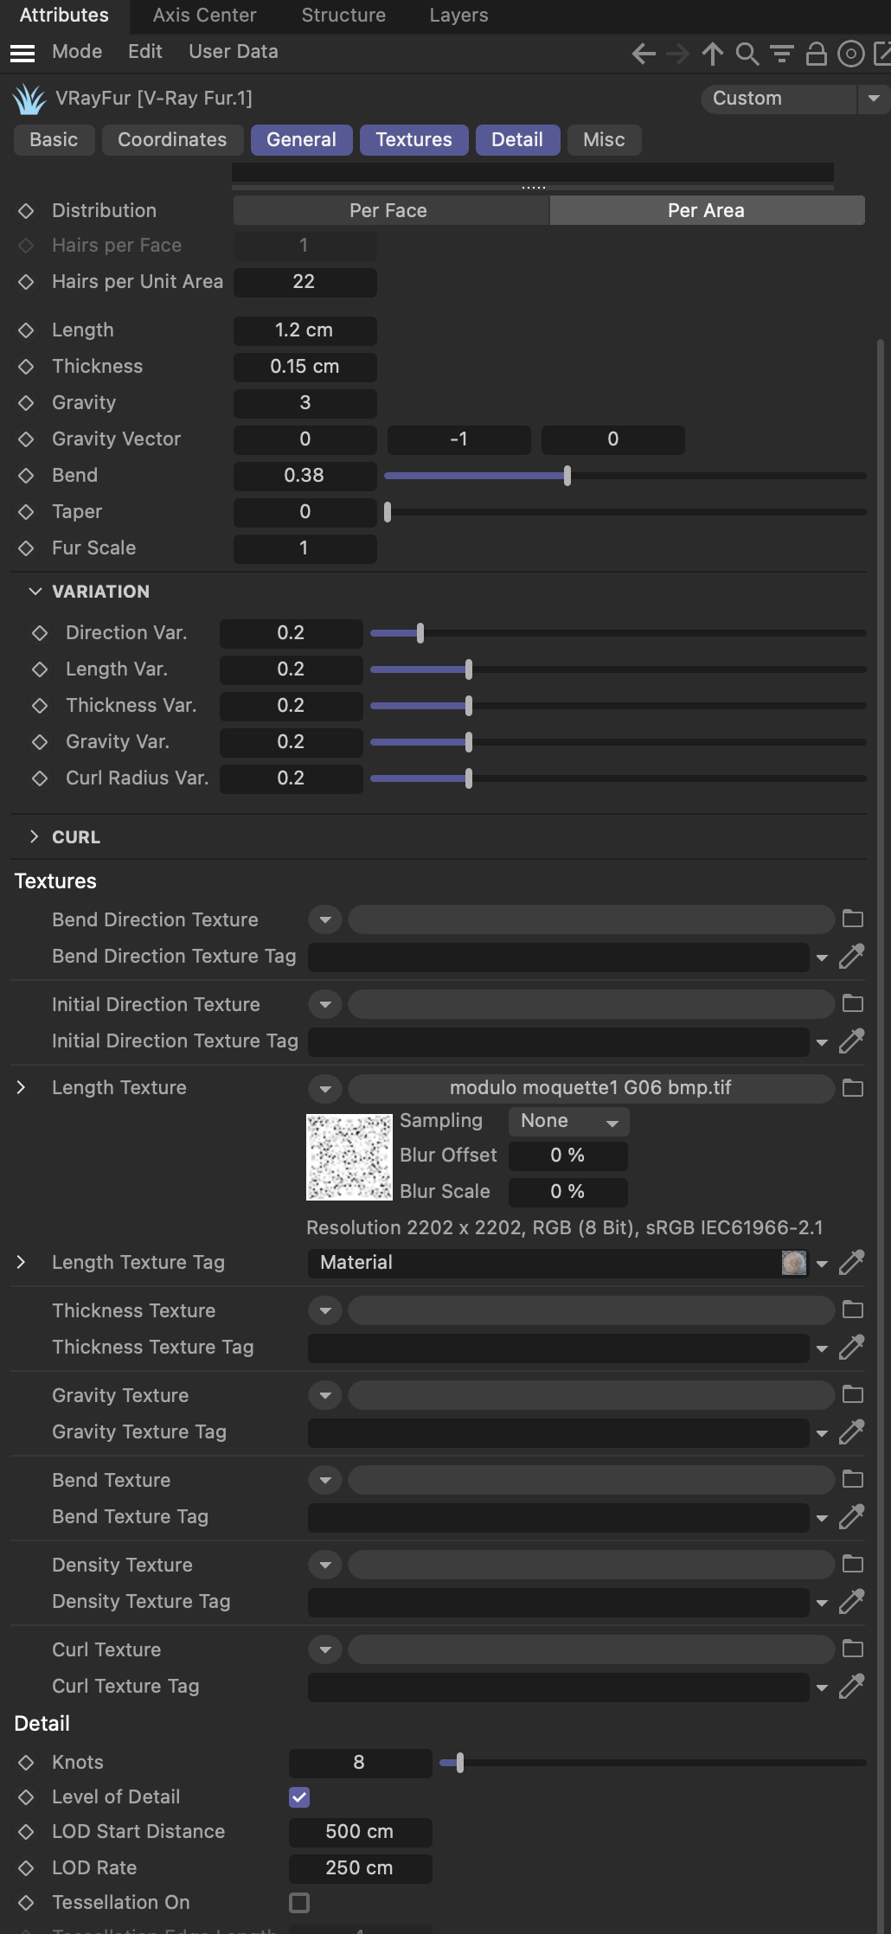
Task: Enable the Tessellation On checkbox
Action: click(x=299, y=1902)
